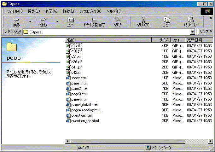The height and width of the screenshot is (152, 215).
Task: Open the ヘルプ(H) menu
Action: pos(113,11)
